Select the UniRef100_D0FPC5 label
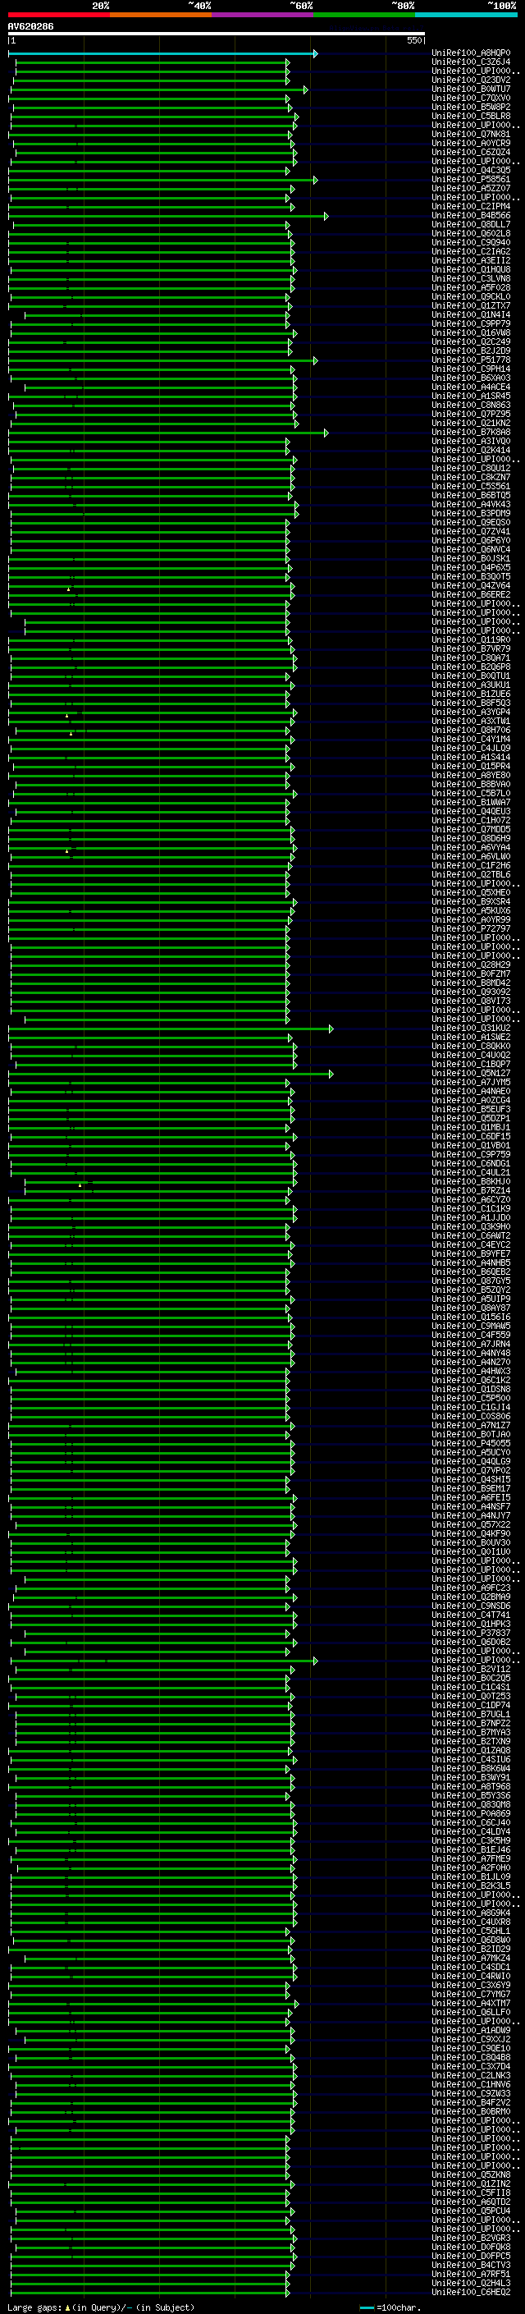 coord(471,2256)
